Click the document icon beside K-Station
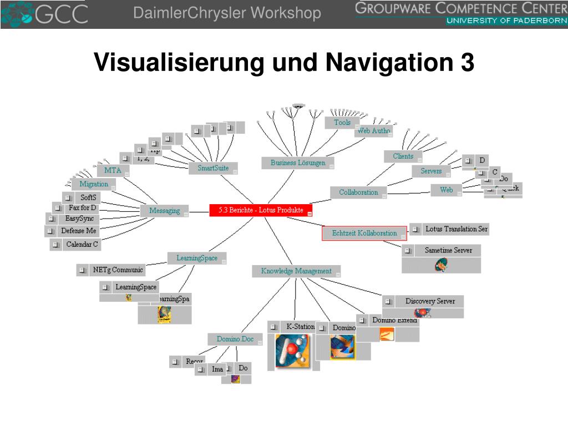Screen dimensions: 568x426 [x=274, y=327]
